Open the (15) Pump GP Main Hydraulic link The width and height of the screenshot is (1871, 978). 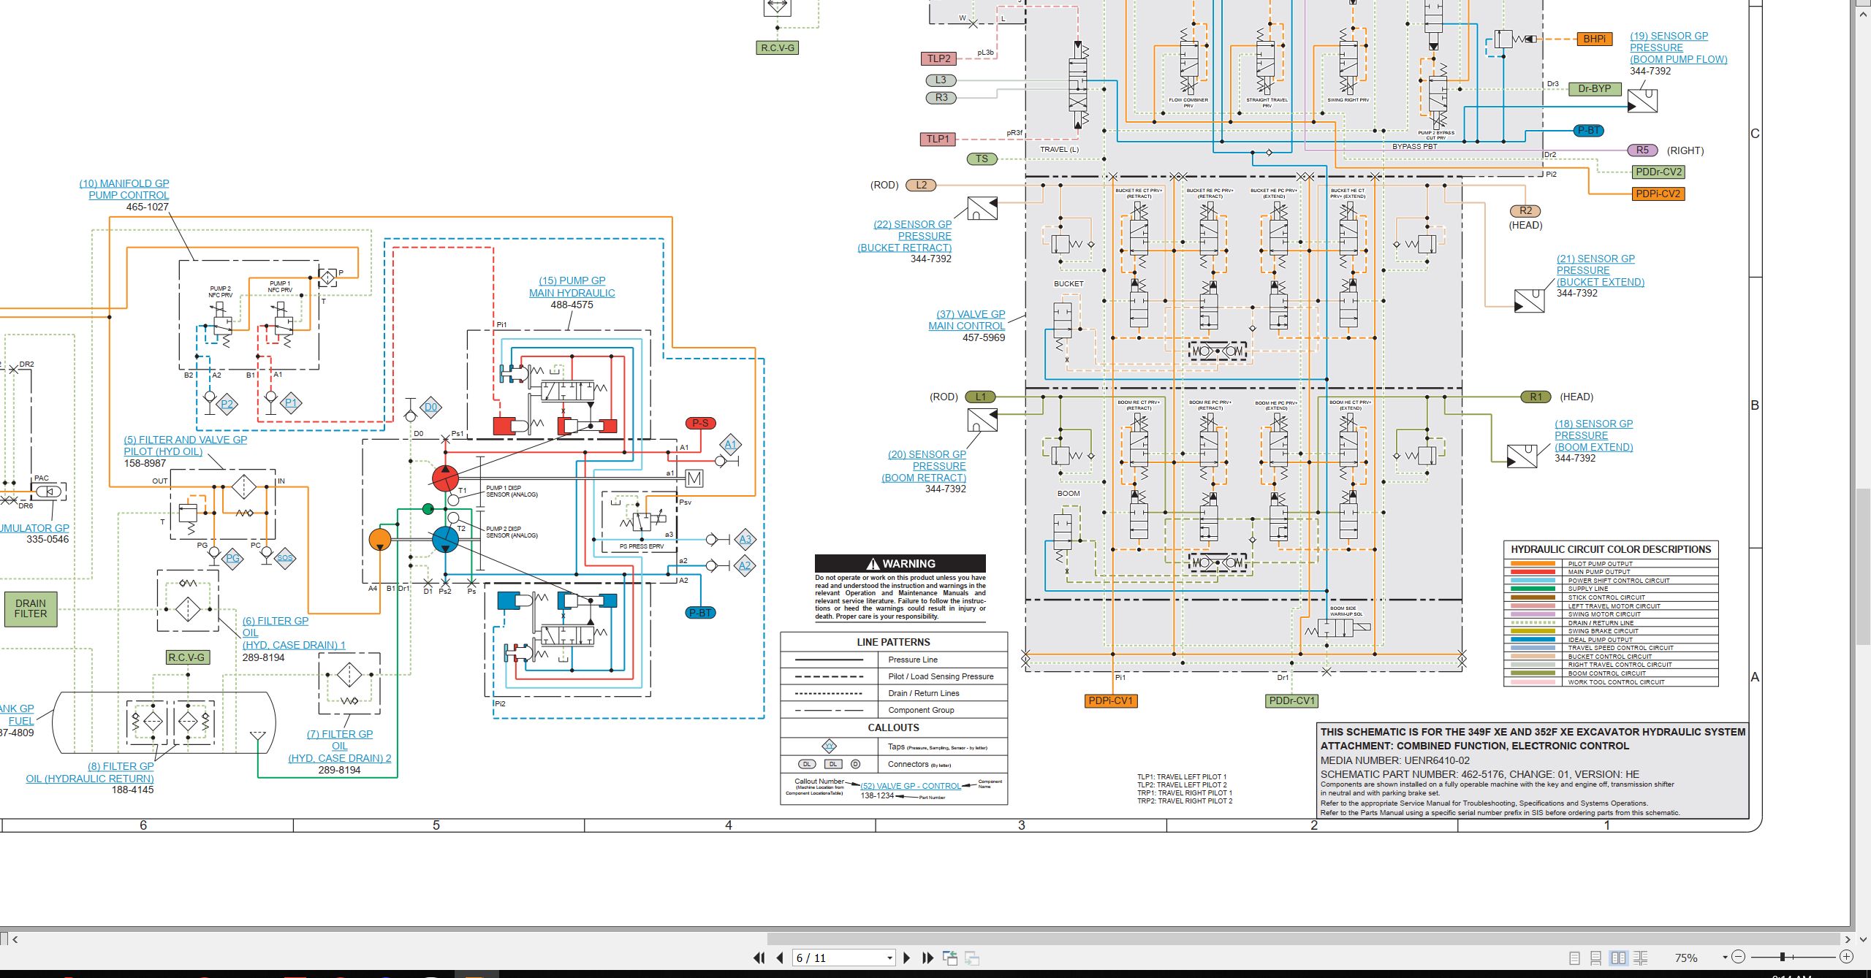[x=572, y=286]
